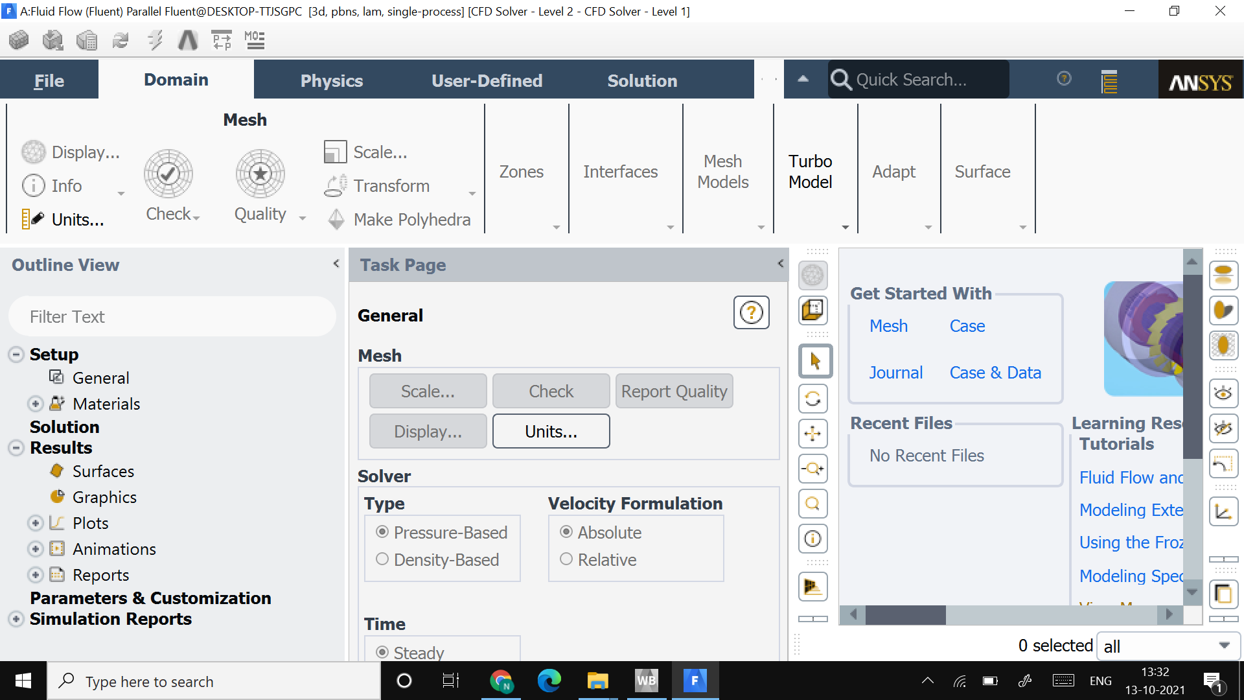Open File Explorer from taskbar

(x=597, y=681)
